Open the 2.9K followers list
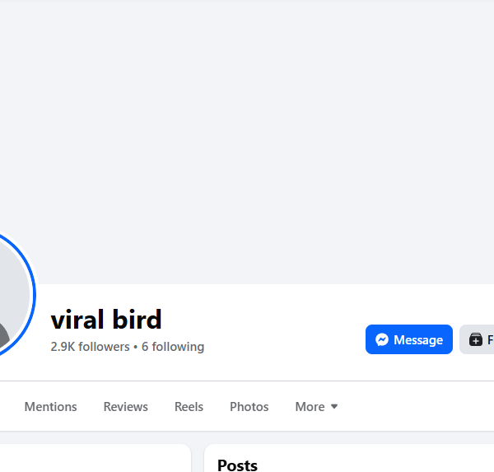This screenshot has width=494, height=472. click(x=90, y=347)
